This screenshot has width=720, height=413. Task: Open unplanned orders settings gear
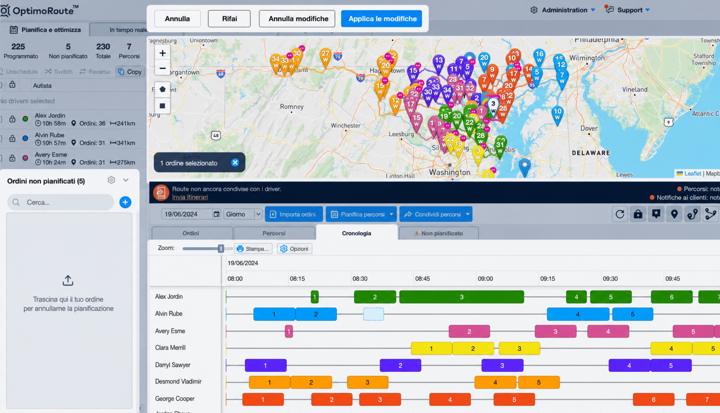point(111,180)
